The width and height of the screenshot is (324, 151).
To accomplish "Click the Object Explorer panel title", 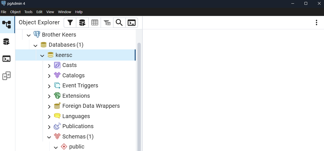I will coord(39,22).
